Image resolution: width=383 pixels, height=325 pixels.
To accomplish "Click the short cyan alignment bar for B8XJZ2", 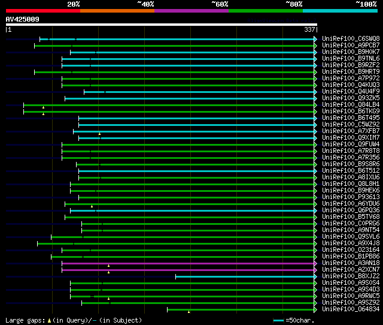I will [245, 277].
